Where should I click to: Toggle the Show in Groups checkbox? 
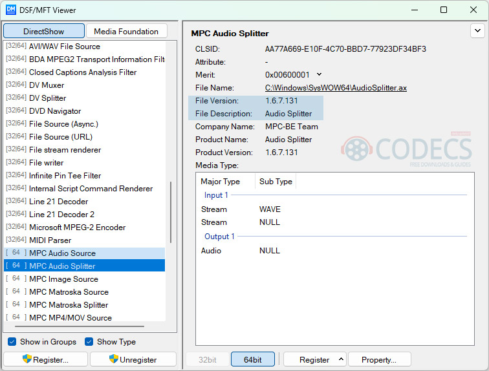[x=12, y=342]
